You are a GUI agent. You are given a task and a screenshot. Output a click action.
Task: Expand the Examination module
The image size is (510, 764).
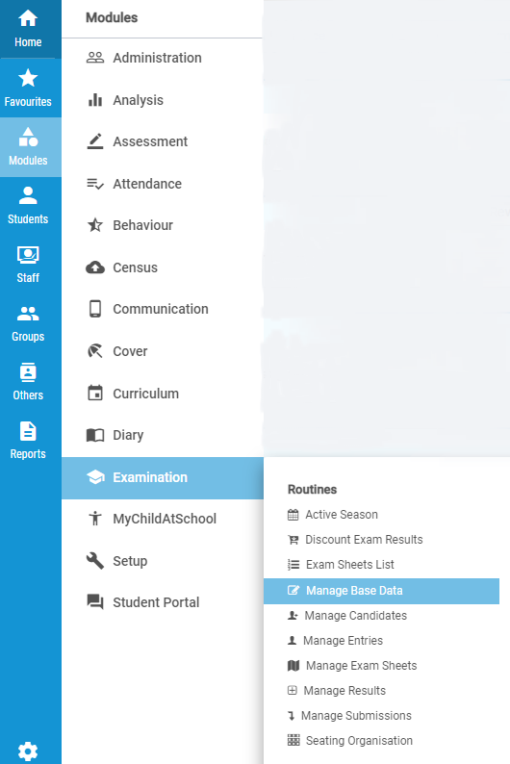point(163,477)
